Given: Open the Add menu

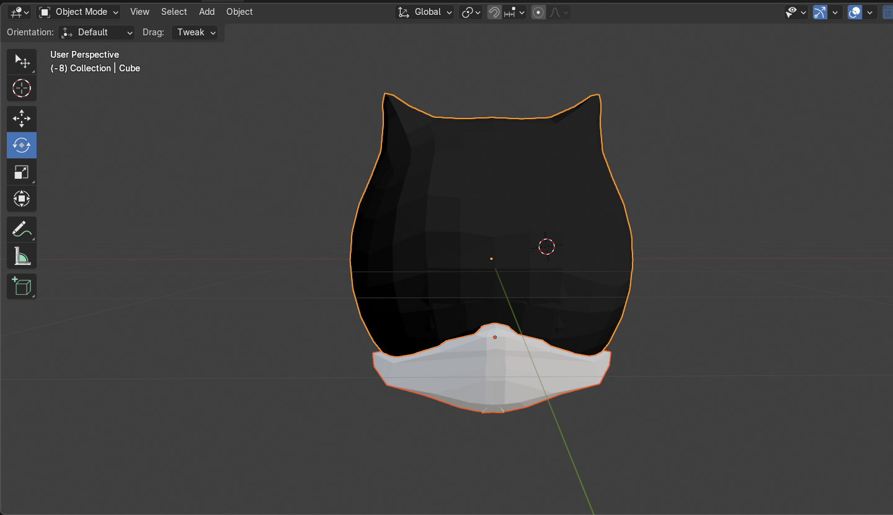Looking at the screenshot, I should coord(207,12).
